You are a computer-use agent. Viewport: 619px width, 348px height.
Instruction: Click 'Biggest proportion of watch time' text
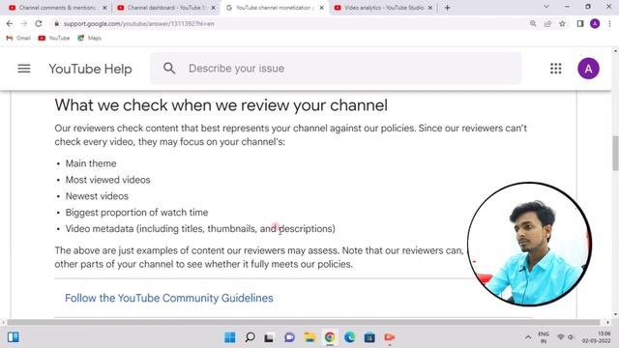(136, 213)
